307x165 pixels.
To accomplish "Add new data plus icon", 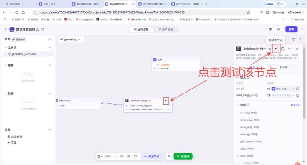I will [50, 93].
